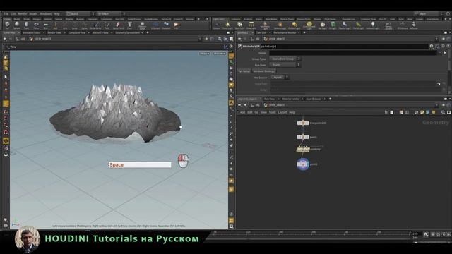Image resolution: width=452 pixels, height=254 pixels.
Task: Click the Attribute VOP node name field
Action: (x=344, y=46)
